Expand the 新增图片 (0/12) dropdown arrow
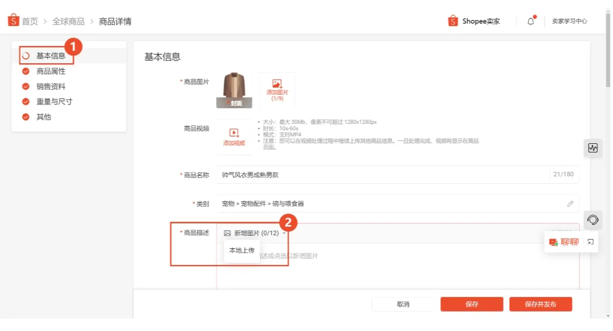Image resolution: width=613 pixels, height=331 pixels. [284, 233]
